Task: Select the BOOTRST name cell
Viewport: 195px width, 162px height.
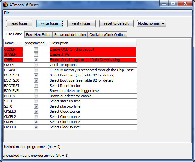Action: pos(13,86)
